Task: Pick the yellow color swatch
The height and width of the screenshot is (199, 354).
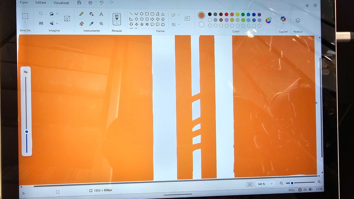Action: (238, 14)
